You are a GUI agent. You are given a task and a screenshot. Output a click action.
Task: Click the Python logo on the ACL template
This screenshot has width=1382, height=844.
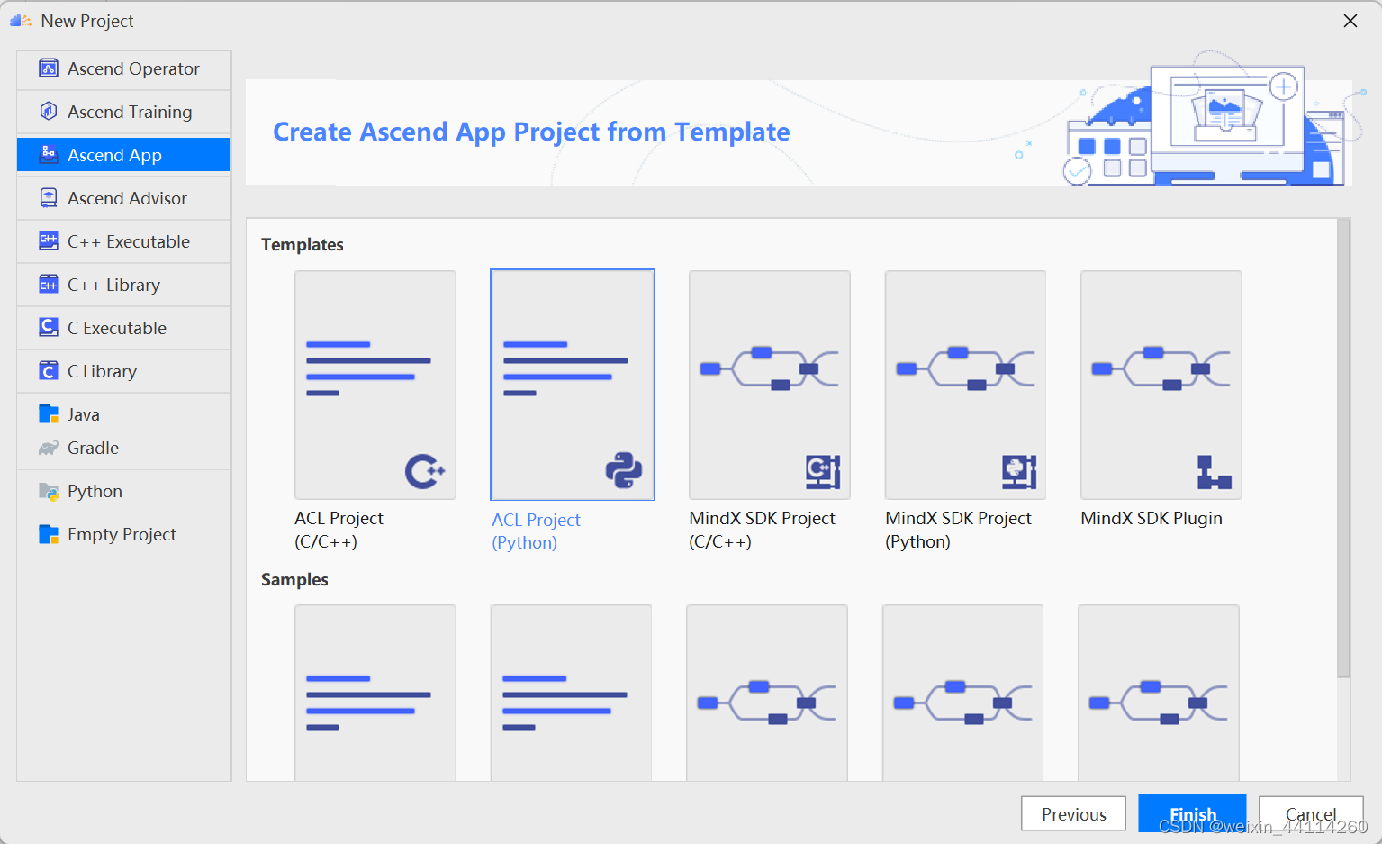pos(623,470)
